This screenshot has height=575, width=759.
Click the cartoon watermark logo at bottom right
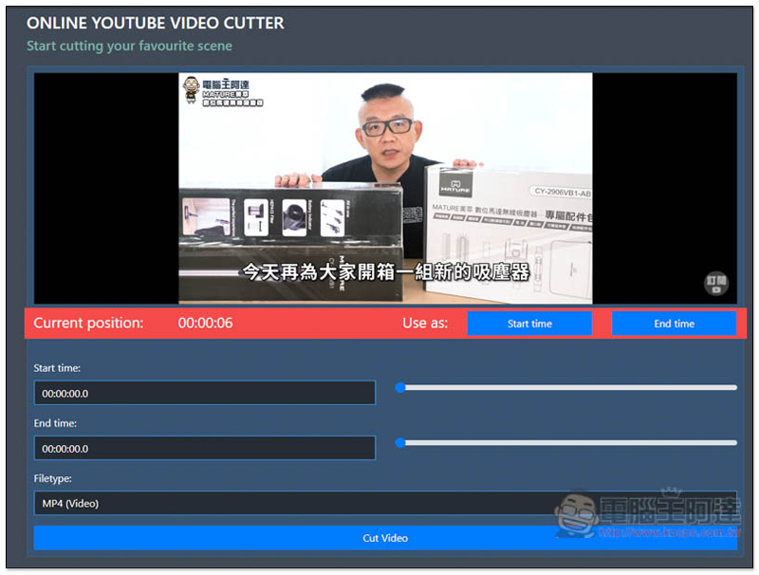pyautogui.click(x=576, y=514)
